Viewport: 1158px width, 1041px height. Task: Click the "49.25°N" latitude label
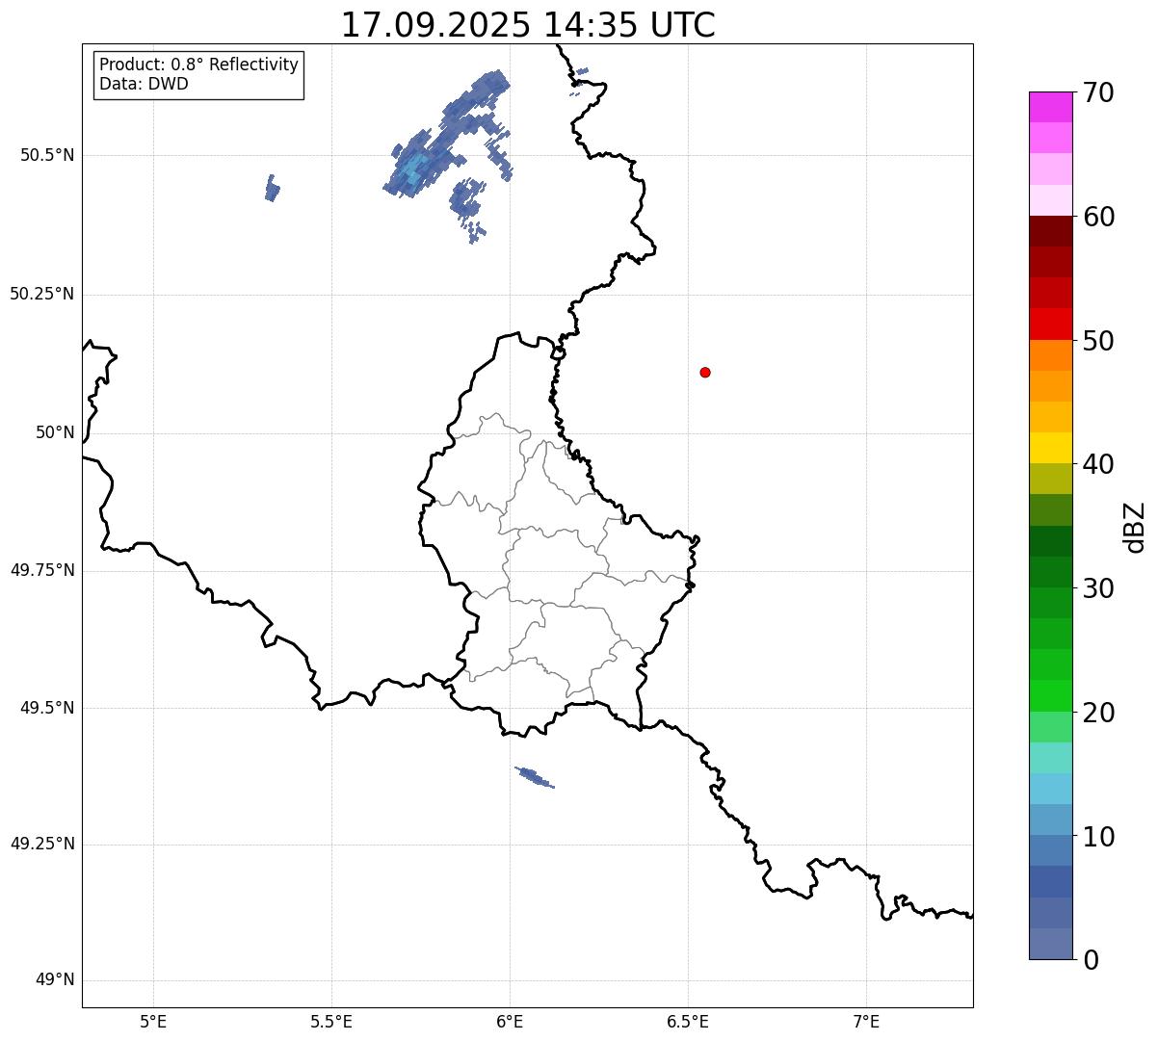(41, 844)
